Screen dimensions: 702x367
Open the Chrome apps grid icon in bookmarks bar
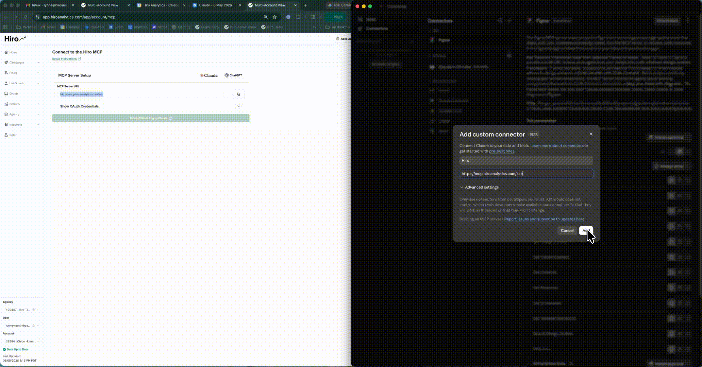coord(5,27)
